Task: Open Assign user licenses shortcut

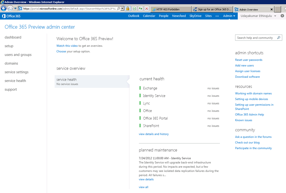Action: click(x=248, y=71)
